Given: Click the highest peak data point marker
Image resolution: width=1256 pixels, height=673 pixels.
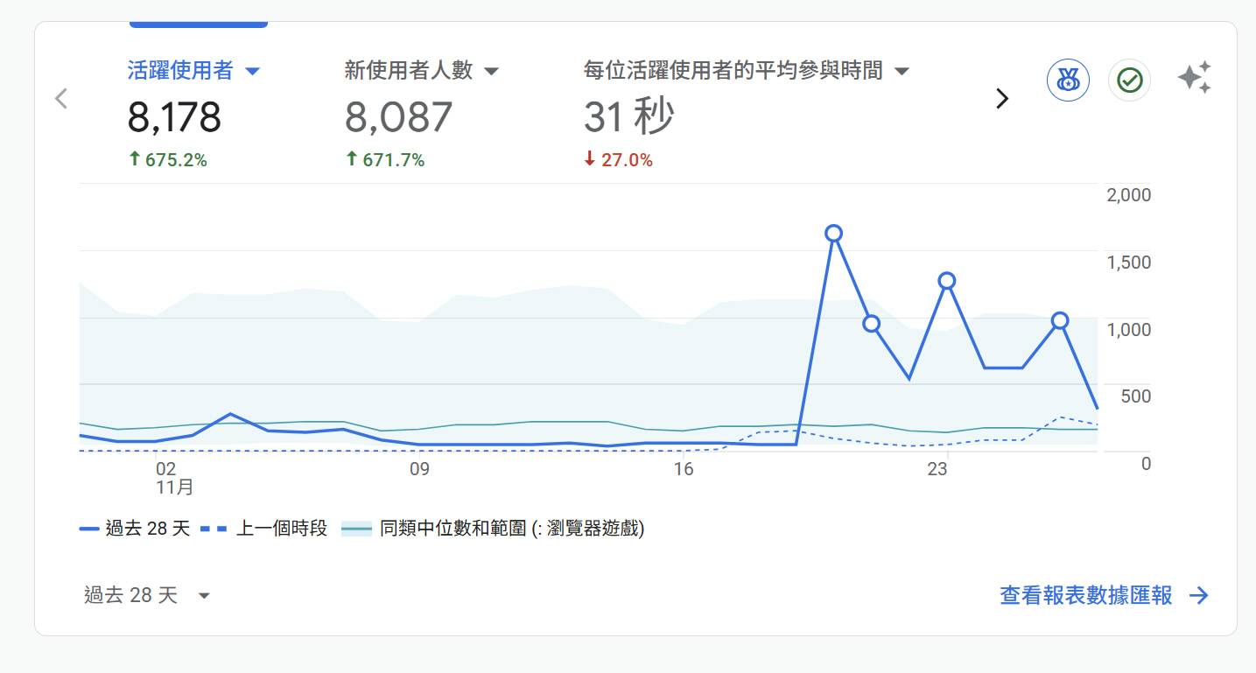Looking at the screenshot, I should 833,233.
